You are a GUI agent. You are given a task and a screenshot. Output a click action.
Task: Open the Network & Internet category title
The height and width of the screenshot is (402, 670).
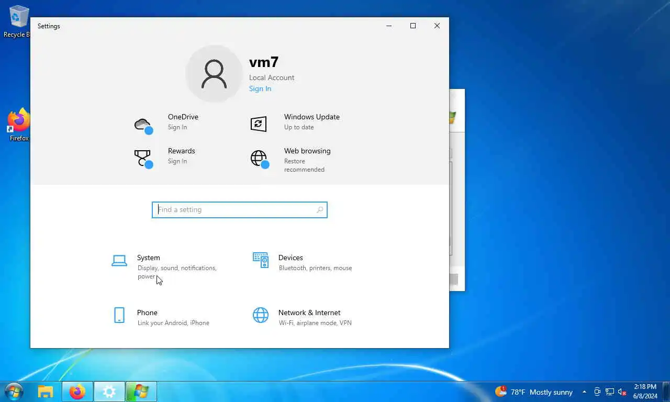(309, 312)
